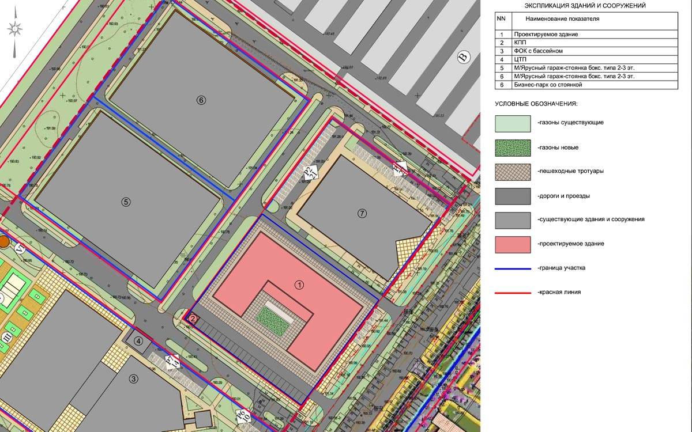The height and width of the screenshot is (432, 692).
Task: Click the '-пешеходные тротуары' legend label
Action: 570,172
